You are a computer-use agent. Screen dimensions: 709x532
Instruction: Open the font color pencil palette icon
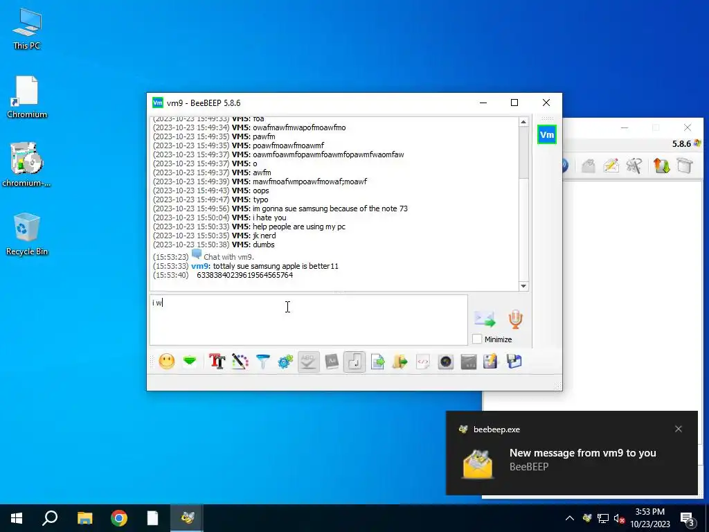[240, 362]
